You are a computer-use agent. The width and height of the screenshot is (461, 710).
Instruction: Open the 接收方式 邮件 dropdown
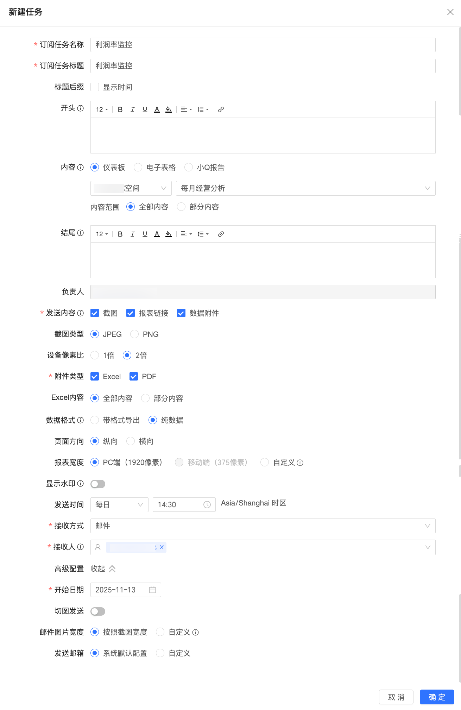263,526
